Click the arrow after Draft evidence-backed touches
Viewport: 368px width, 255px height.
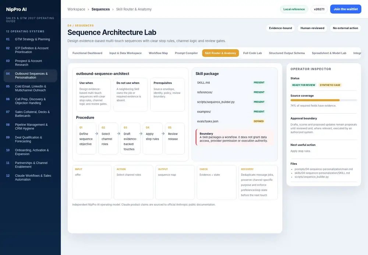pyautogui.click(x=141, y=134)
